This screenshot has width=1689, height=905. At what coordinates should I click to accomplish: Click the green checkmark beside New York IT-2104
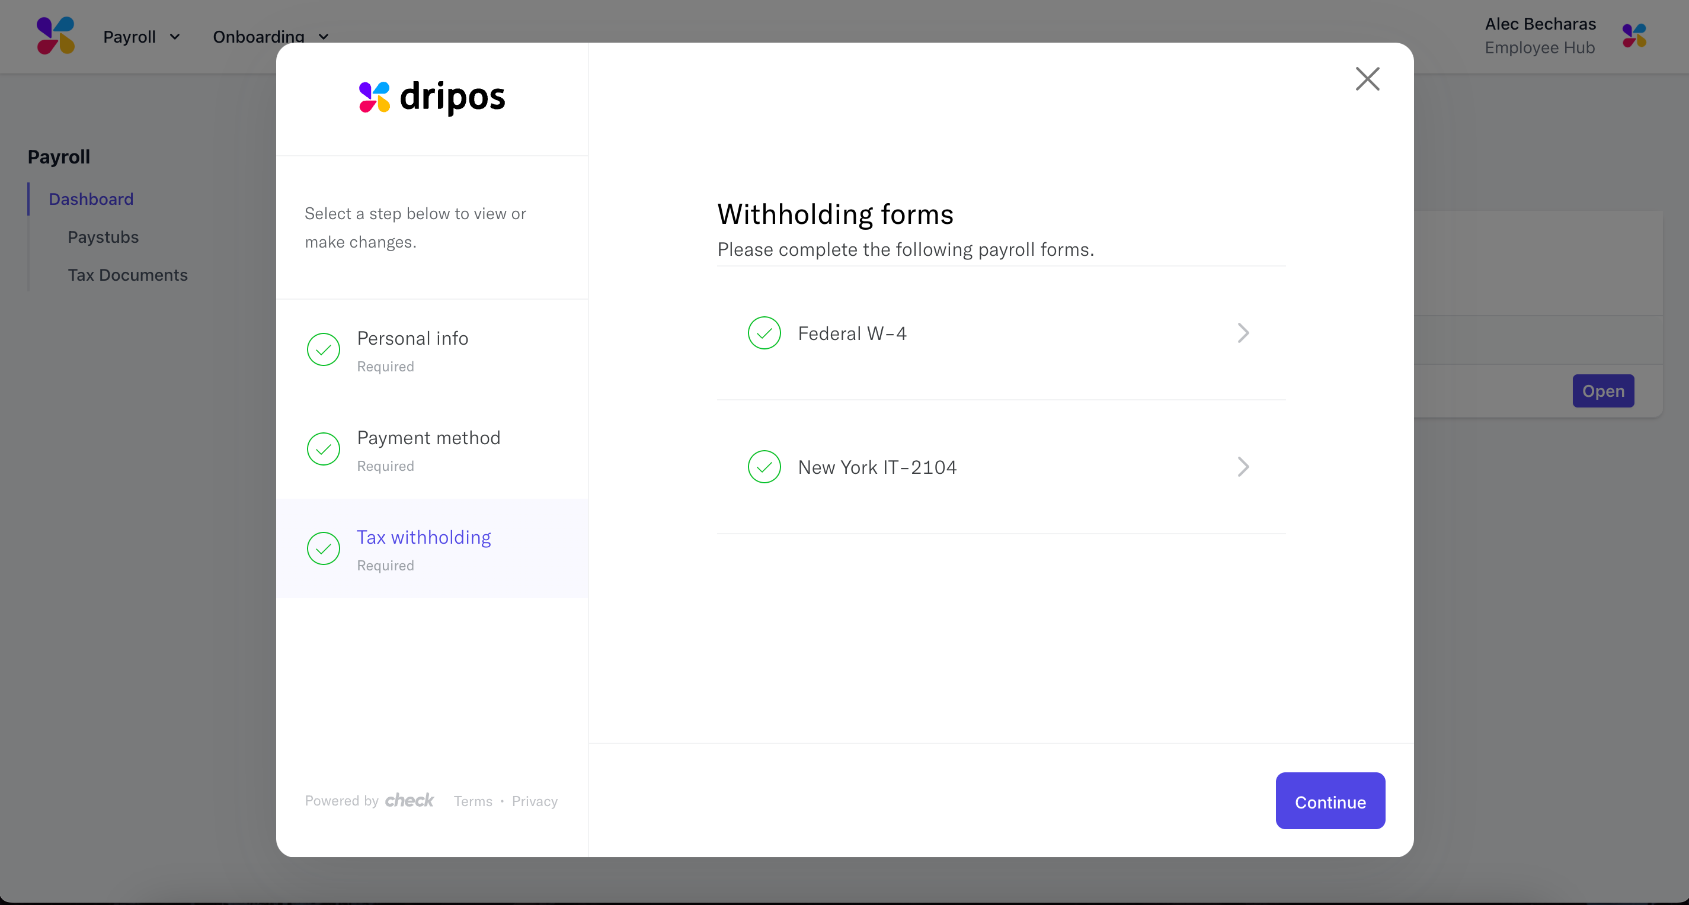click(x=764, y=467)
